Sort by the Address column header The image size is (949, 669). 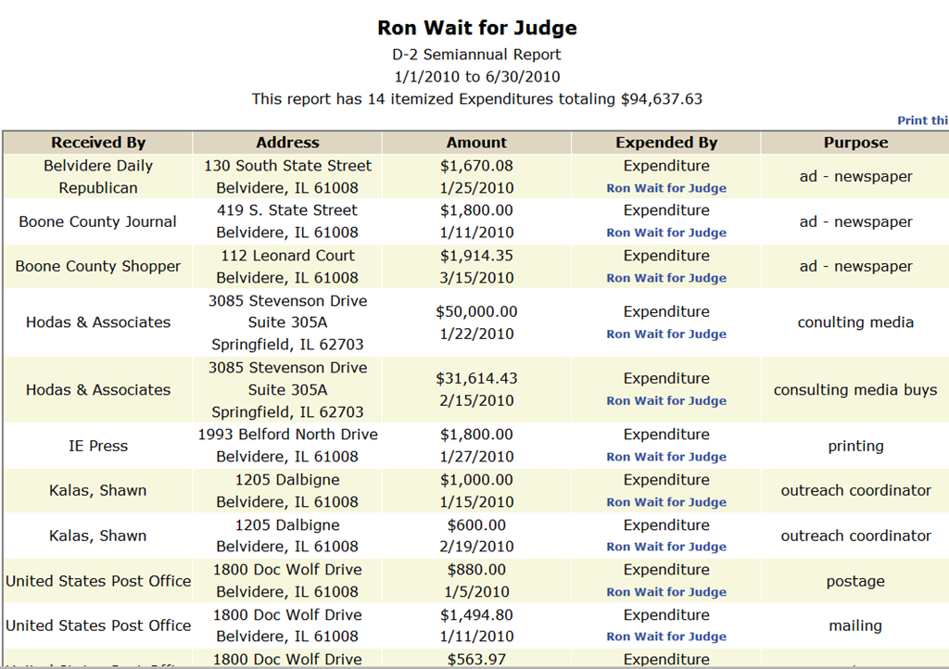coord(287,143)
